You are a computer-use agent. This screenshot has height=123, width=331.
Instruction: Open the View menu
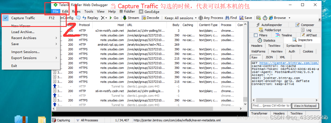click(101, 12)
